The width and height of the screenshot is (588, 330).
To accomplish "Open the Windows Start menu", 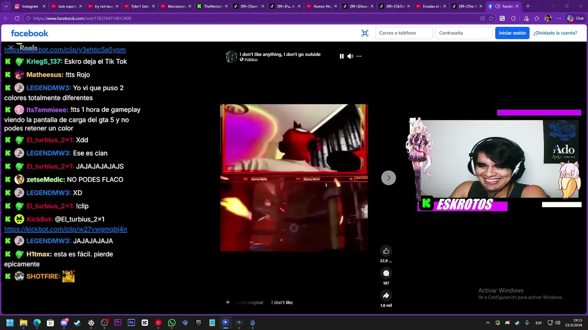I will point(10,323).
